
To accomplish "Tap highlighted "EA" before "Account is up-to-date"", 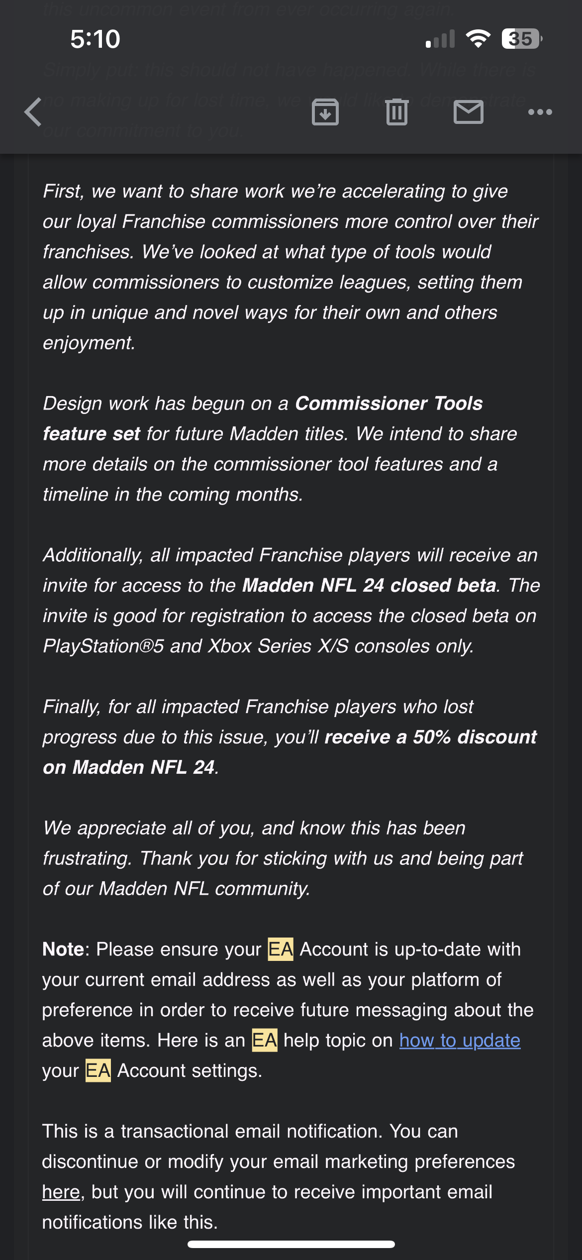I will click(x=281, y=949).
